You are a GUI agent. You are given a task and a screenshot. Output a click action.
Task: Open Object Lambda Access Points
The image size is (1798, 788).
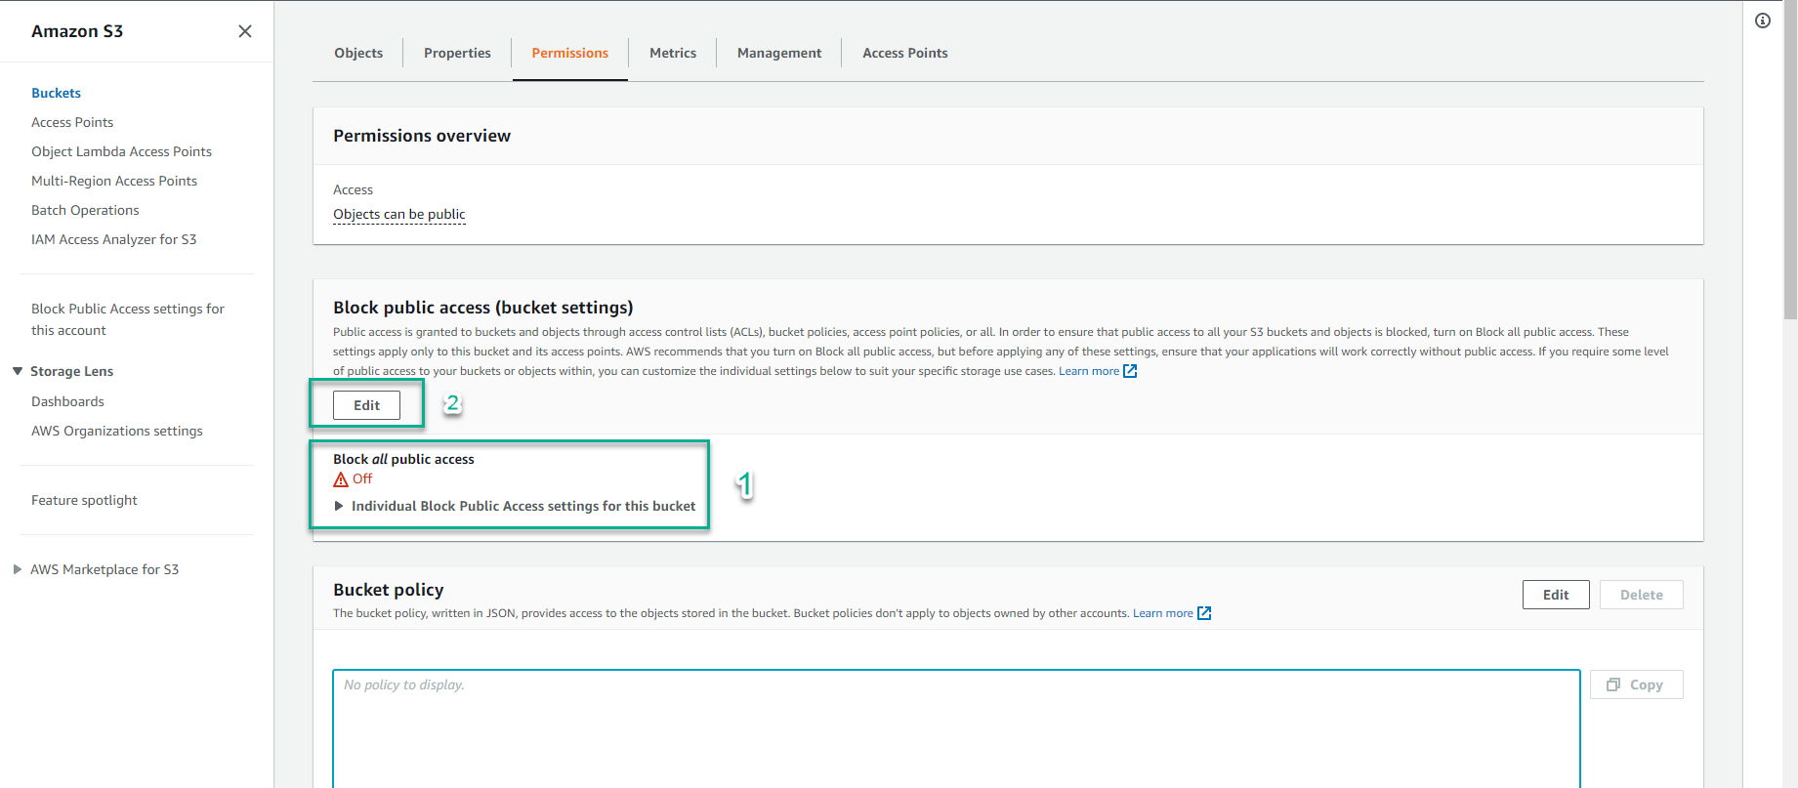tap(121, 151)
